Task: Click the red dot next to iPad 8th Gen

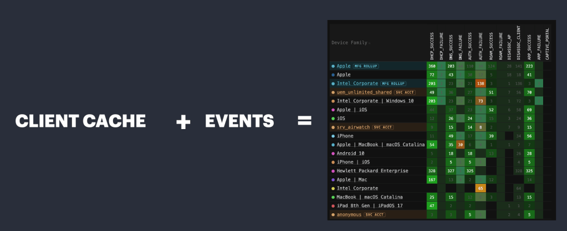Action: click(x=333, y=206)
